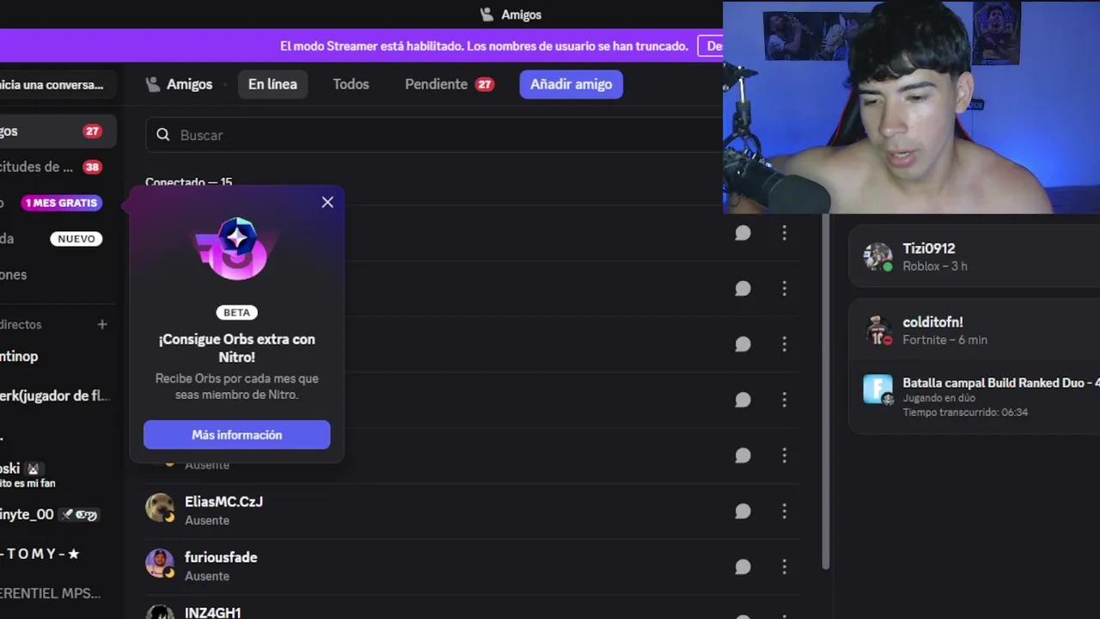Click Tiempo transcurrido: 06:34 text
This screenshot has width=1100, height=619.
coord(965,413)
